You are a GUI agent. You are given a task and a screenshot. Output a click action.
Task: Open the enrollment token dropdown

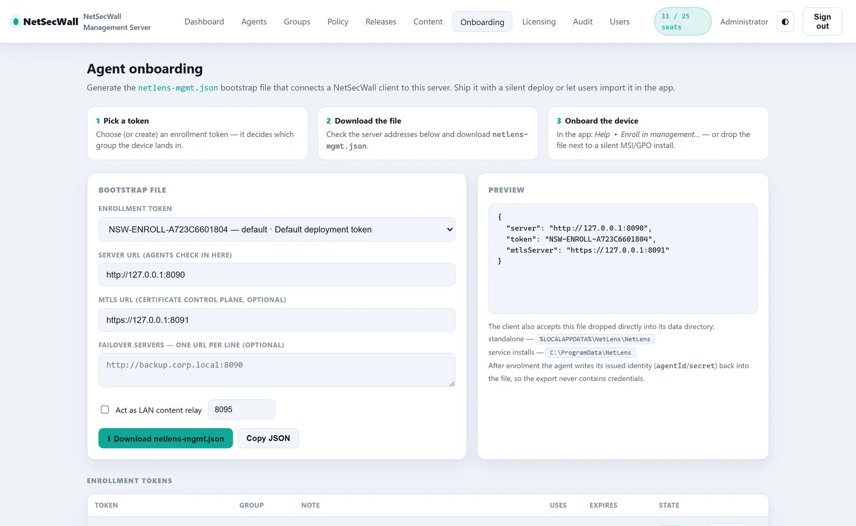pyautogui.click(x=277, y=230)
